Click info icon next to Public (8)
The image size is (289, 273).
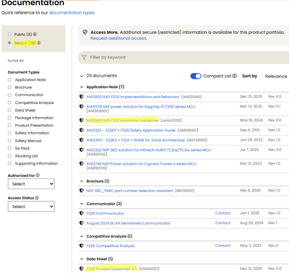(35, 34)
